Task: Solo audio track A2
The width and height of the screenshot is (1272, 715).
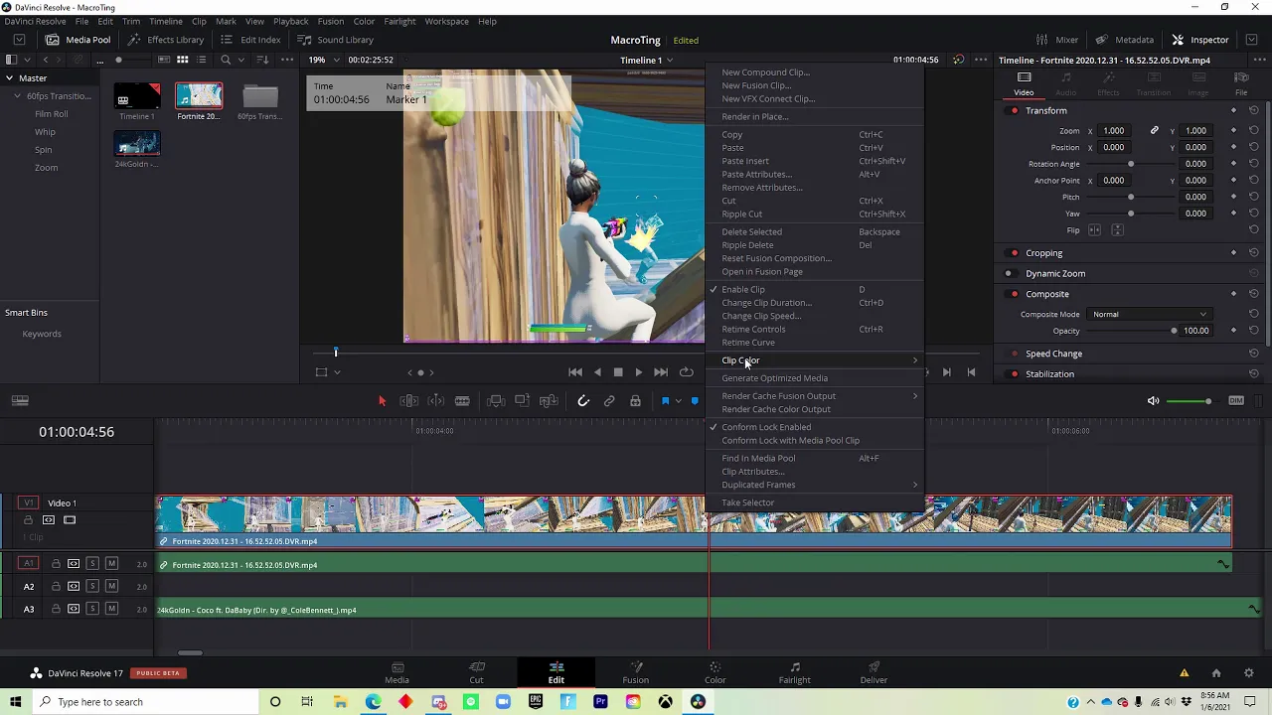Action: click(x=92, y=586)
